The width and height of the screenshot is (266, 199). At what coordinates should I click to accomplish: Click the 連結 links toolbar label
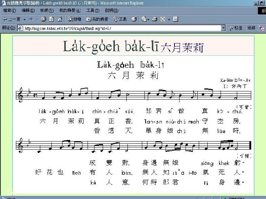[252, 28]
